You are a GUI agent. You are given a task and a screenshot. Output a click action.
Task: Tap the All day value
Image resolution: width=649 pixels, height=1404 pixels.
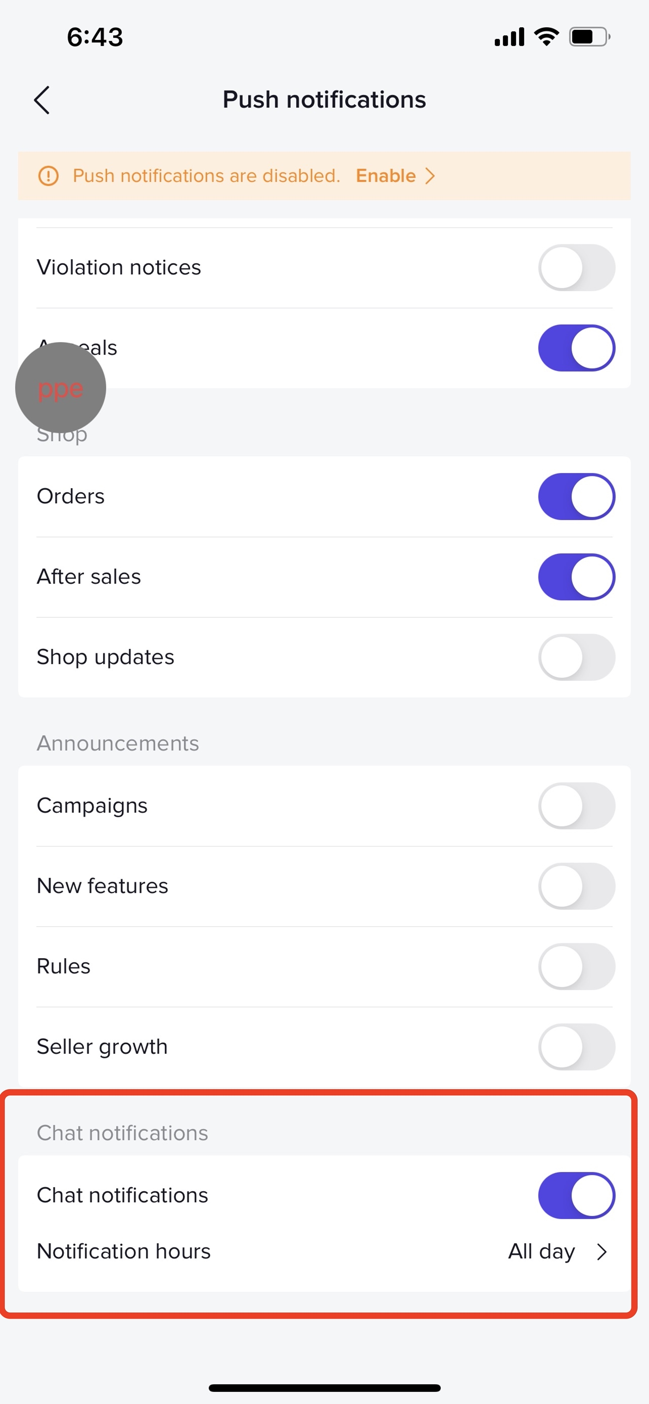coord(541,1252)
